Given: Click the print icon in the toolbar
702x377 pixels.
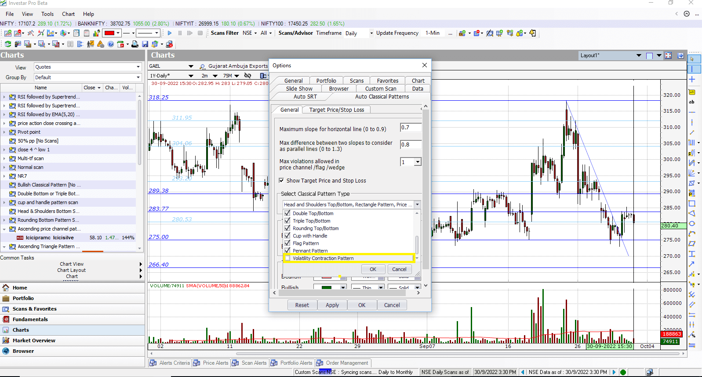Looking at the screenshot, I should tap(135, 44).
